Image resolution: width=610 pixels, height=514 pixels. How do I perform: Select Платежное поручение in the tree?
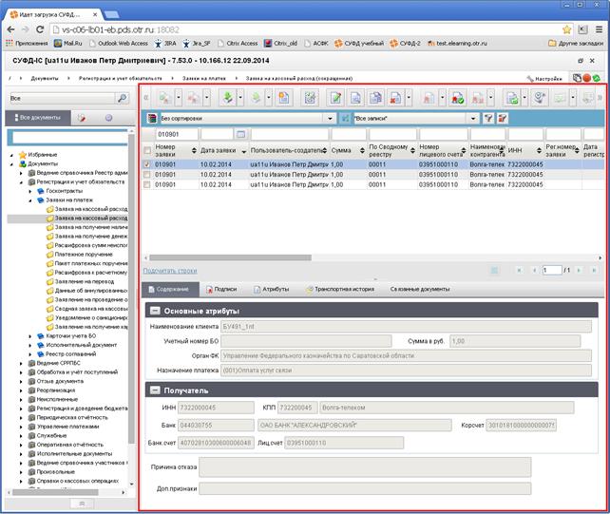[84, 255]
